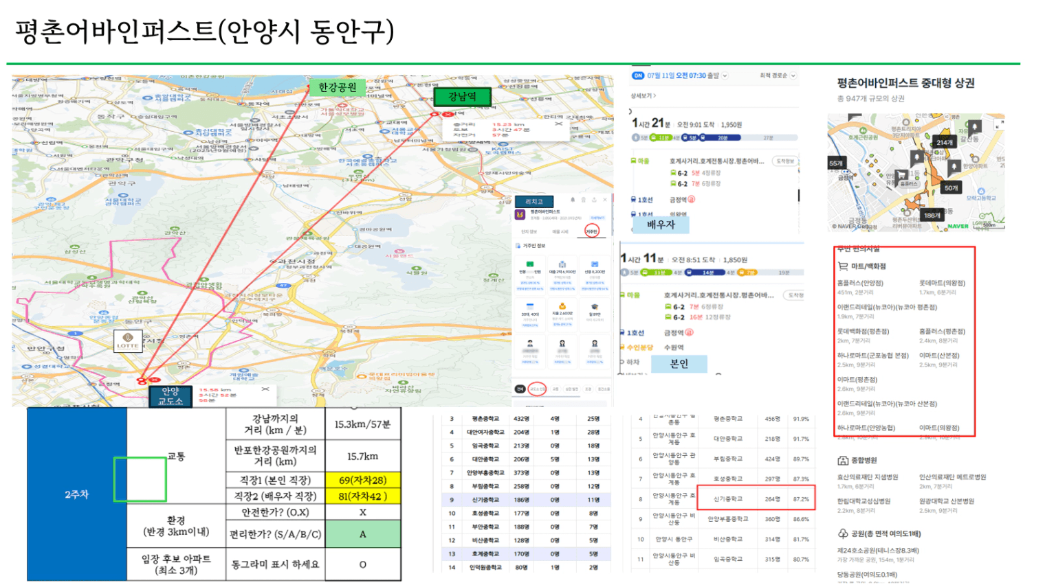Click the 평촌중학교 432명 row
This screenshot has width=1045, height=587.
[525, 419]
